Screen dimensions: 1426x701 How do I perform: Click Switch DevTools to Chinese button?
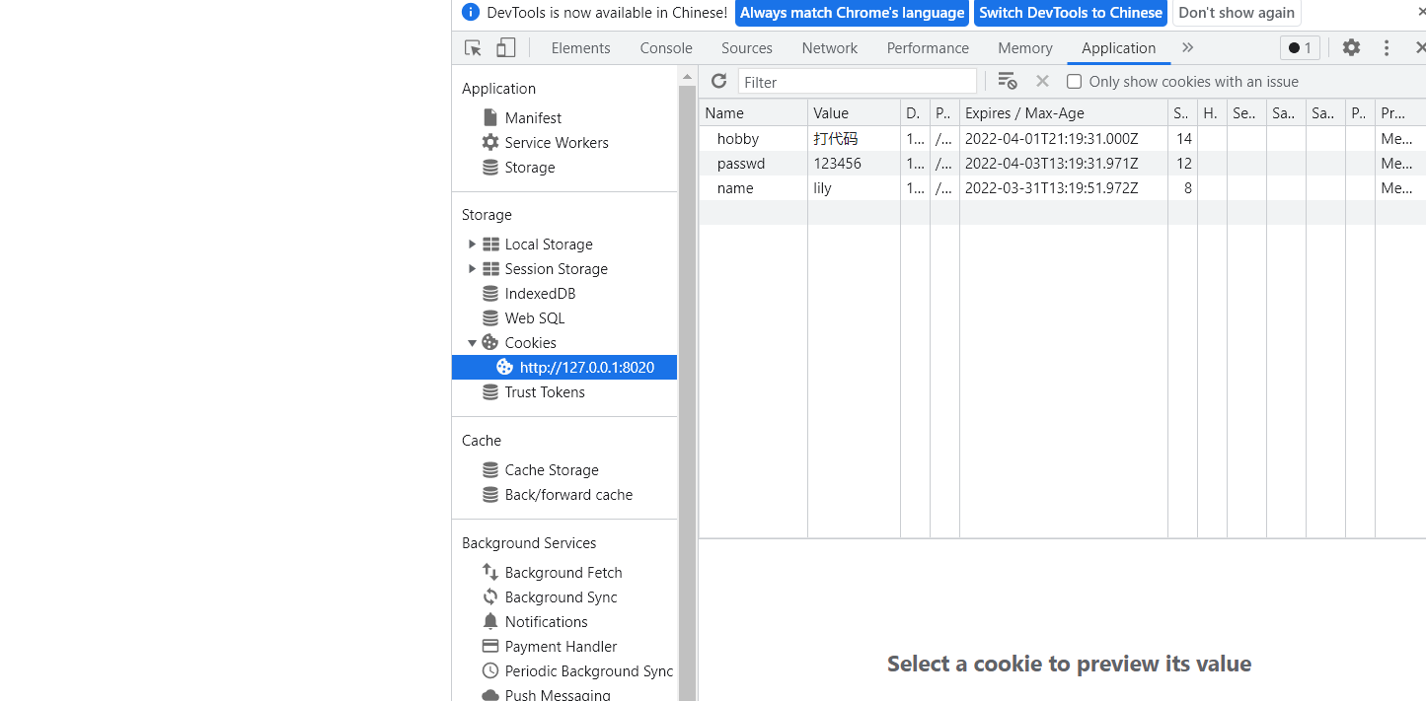coord(1070,13)
